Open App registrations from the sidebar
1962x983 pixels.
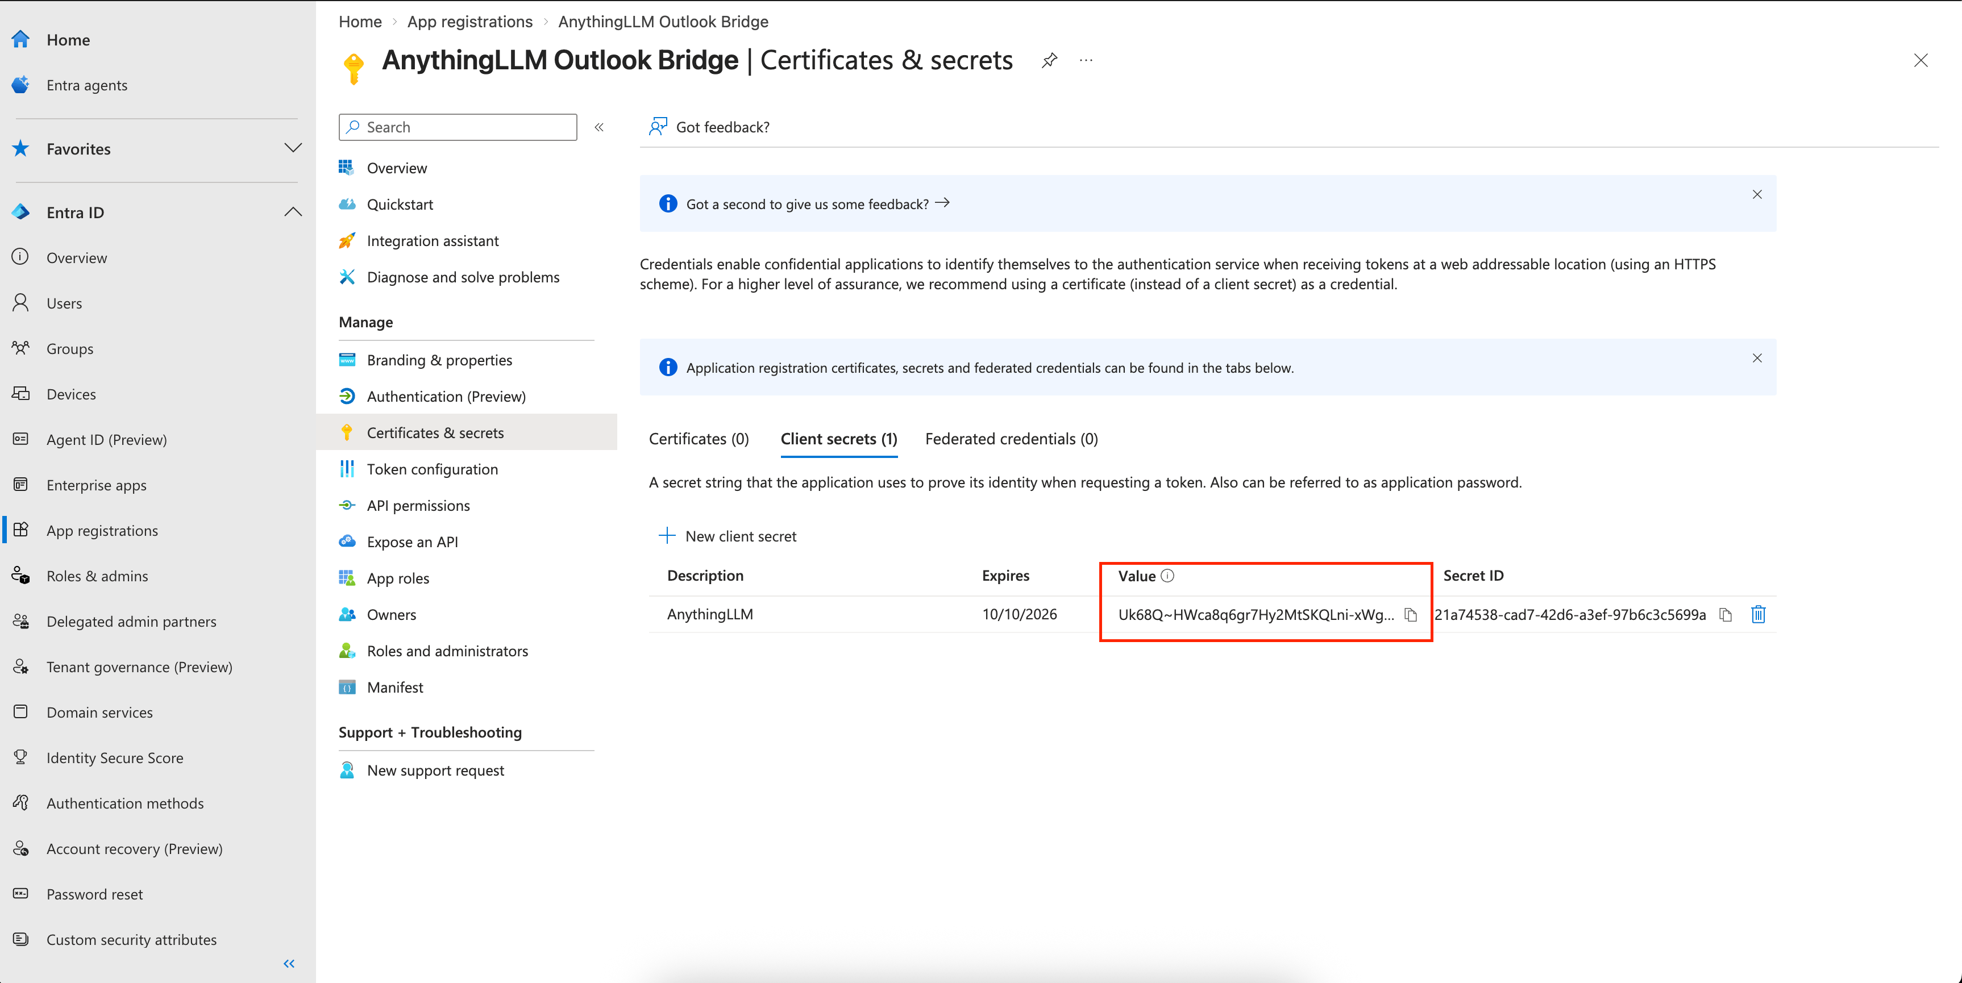click(101, 530)
